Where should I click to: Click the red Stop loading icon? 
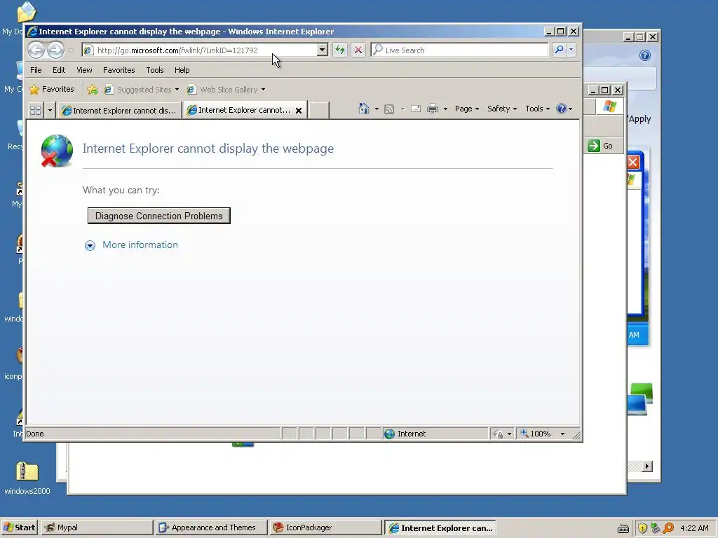click(358, 50)
